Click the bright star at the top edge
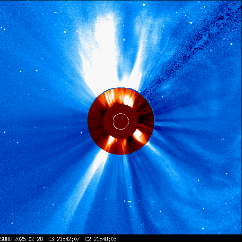This screenshot has height=242, width=242. [x=144, y=5]
